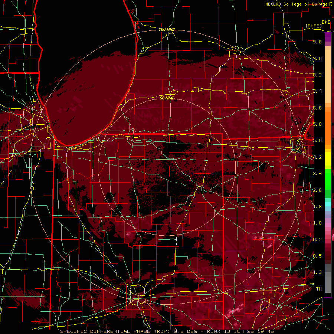Click the 5.8 scale value
Screen dimensions: 334x334
317,124
